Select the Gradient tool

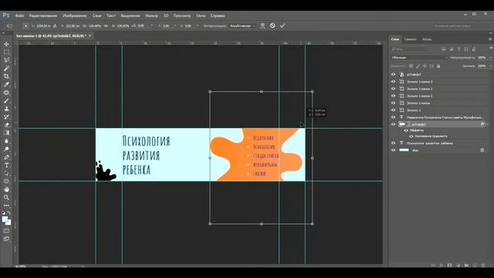point(6,133)
